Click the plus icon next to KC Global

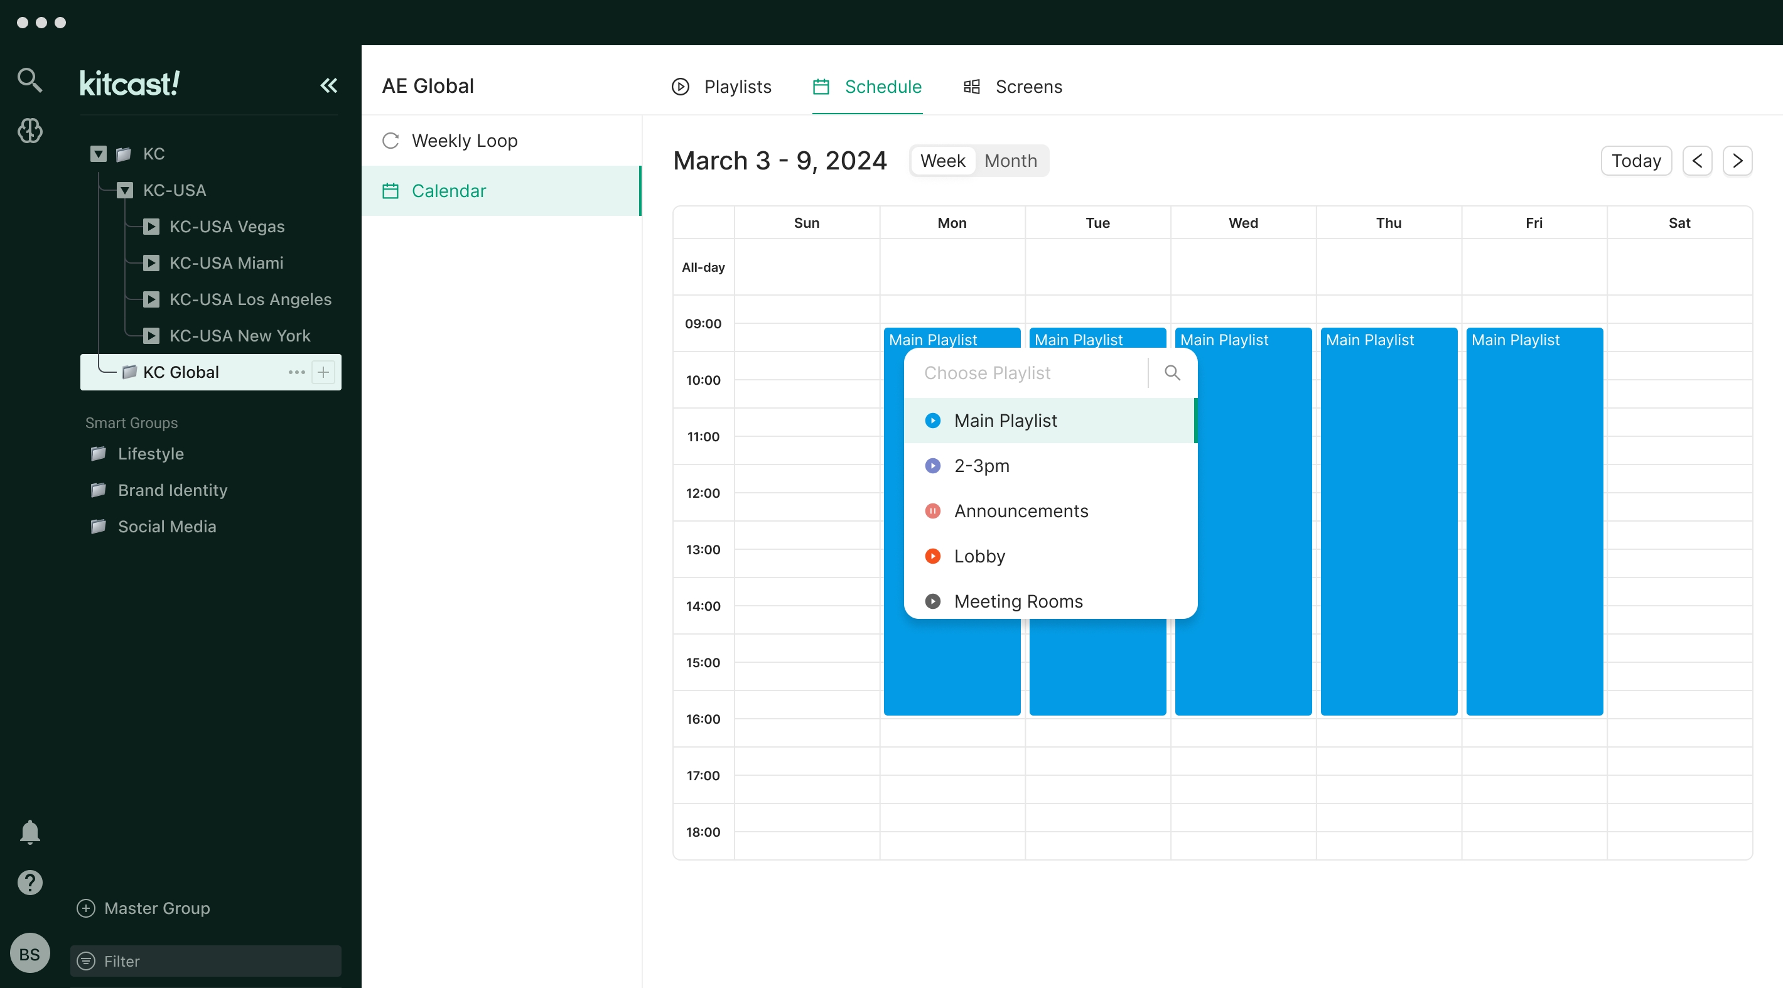coord(323,372)
